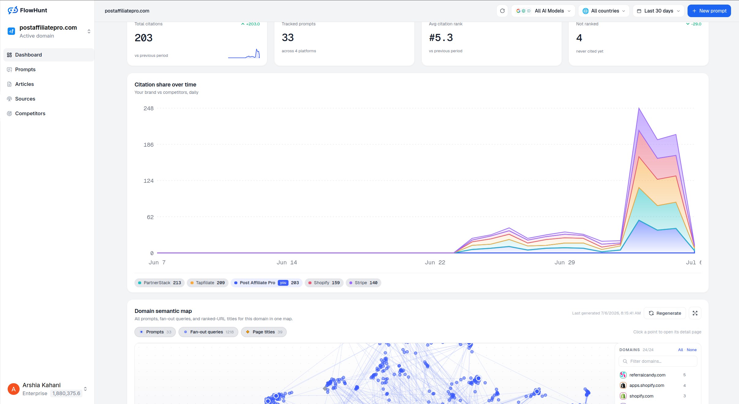This screenshot has width=739, height=404.
Task: Toggle the Page titles filter chip
Action: 264,332
